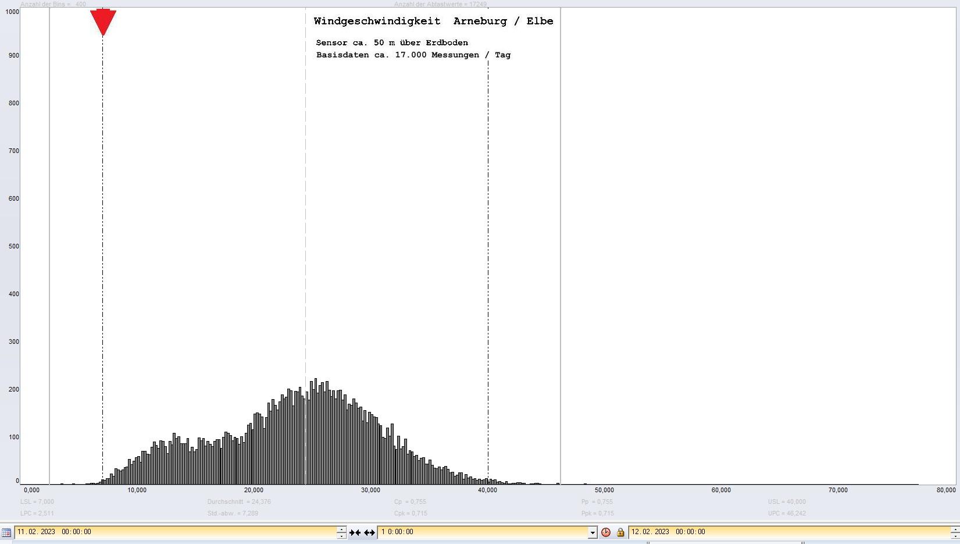Open the calendar date picker icon
Image resolution: width=960 pixels, height=544 pixels.
6,532
